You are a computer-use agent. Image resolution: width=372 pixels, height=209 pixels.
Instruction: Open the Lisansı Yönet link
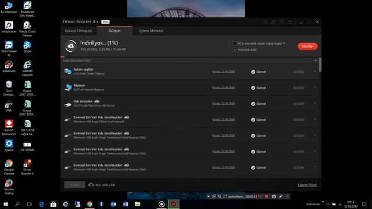(307, 185)
